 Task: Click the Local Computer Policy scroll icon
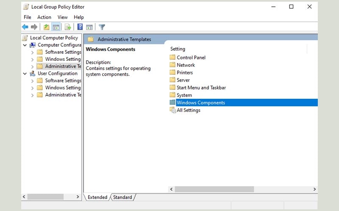pyautogui.click(x=25, y=38)
